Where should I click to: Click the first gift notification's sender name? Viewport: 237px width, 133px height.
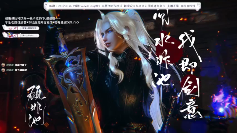[x=29, y=28]
